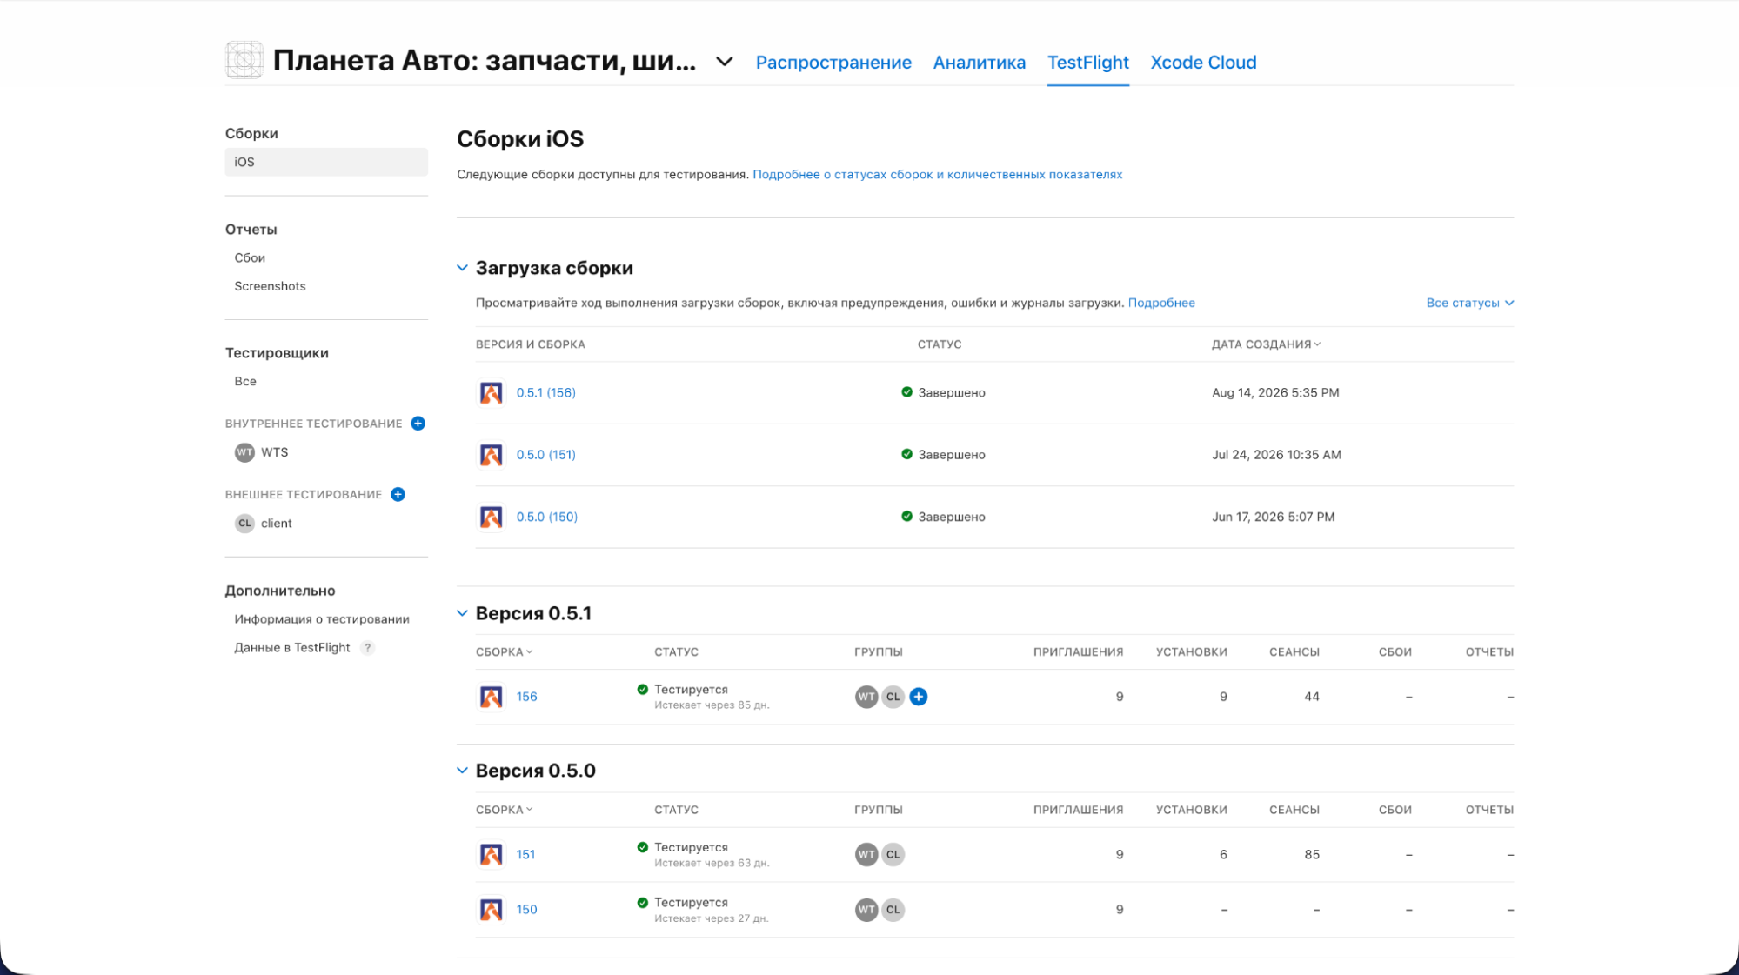
Task: Show Все testers in sidebar
Action: point(245,381)
